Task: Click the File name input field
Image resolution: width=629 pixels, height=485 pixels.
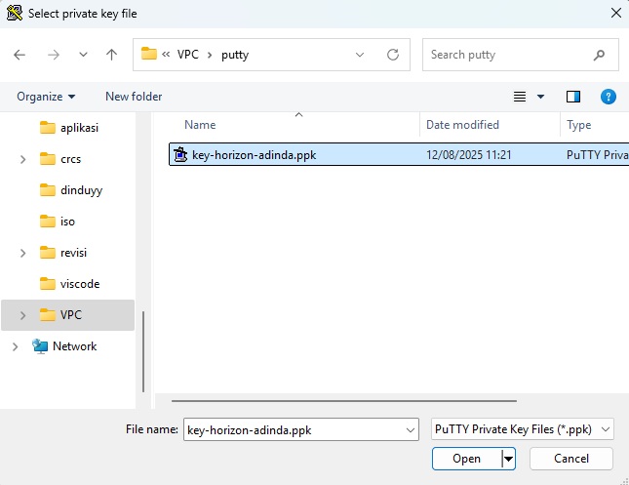Action: click(x=295, y=429)
